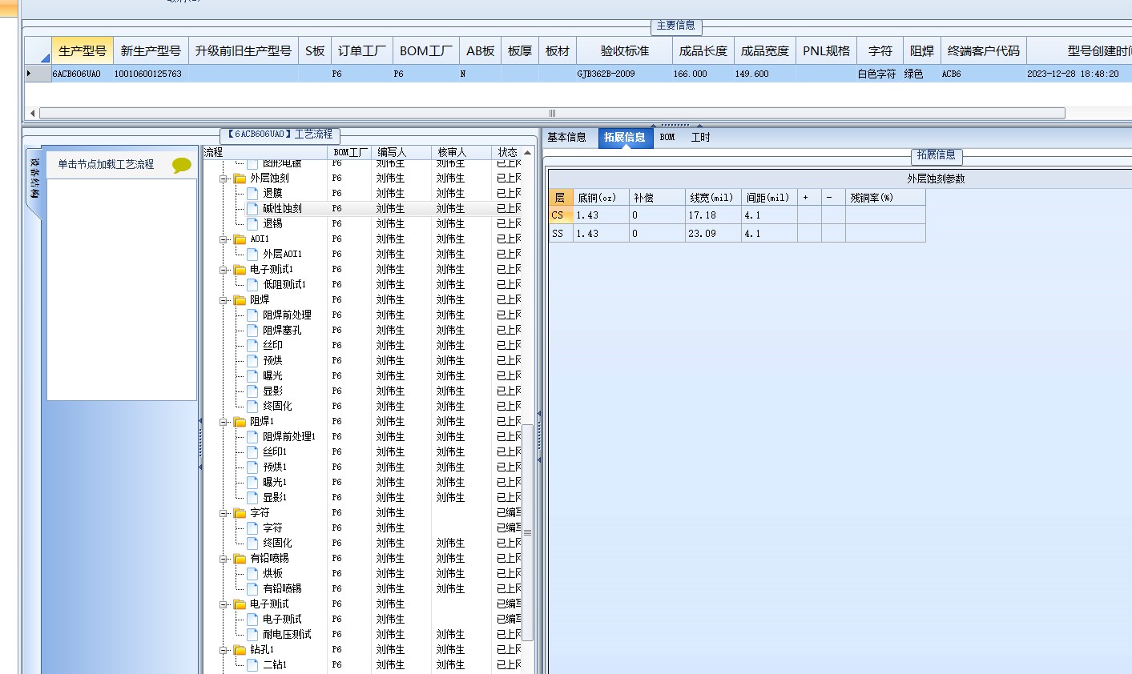This screenshot has width=1132, height=674.
Task: Click the document icon beside 烘板
Action: (252, 573)
